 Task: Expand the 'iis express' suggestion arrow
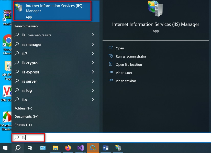[x=93, y=72]
